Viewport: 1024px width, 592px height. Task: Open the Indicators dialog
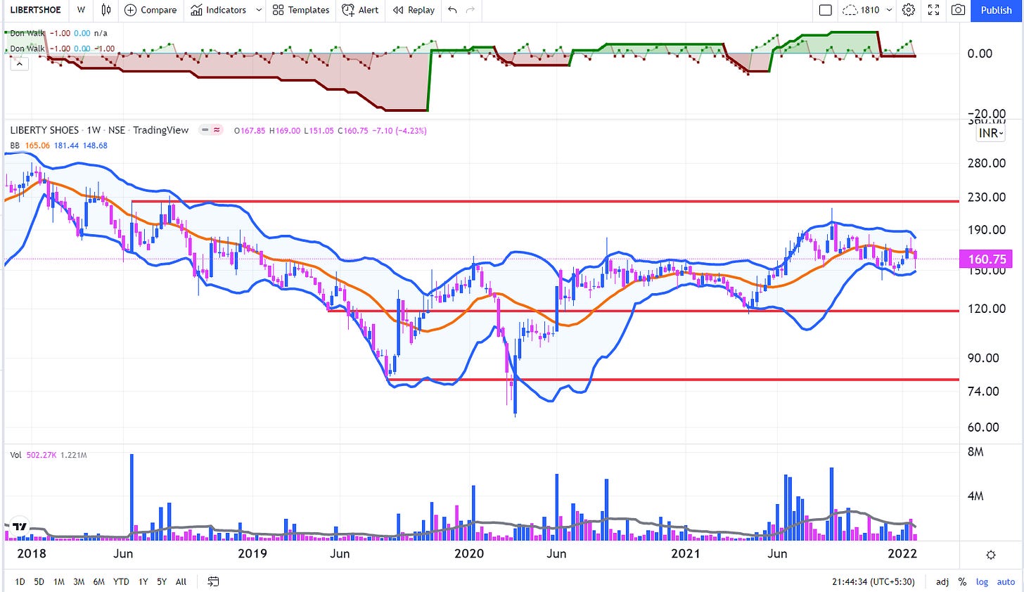click(219, 10)
